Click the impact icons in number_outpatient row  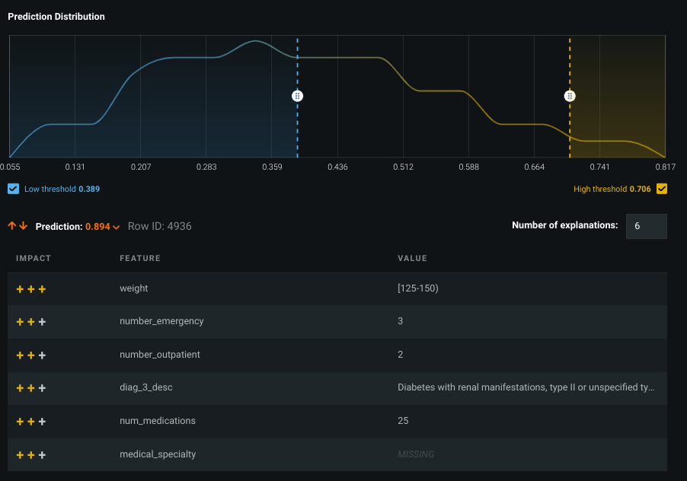point(31,355)
